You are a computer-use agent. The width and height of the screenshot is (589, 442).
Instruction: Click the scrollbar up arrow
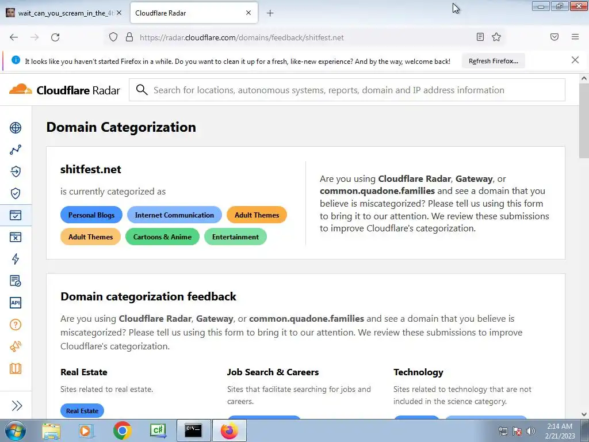click(584, 78)
